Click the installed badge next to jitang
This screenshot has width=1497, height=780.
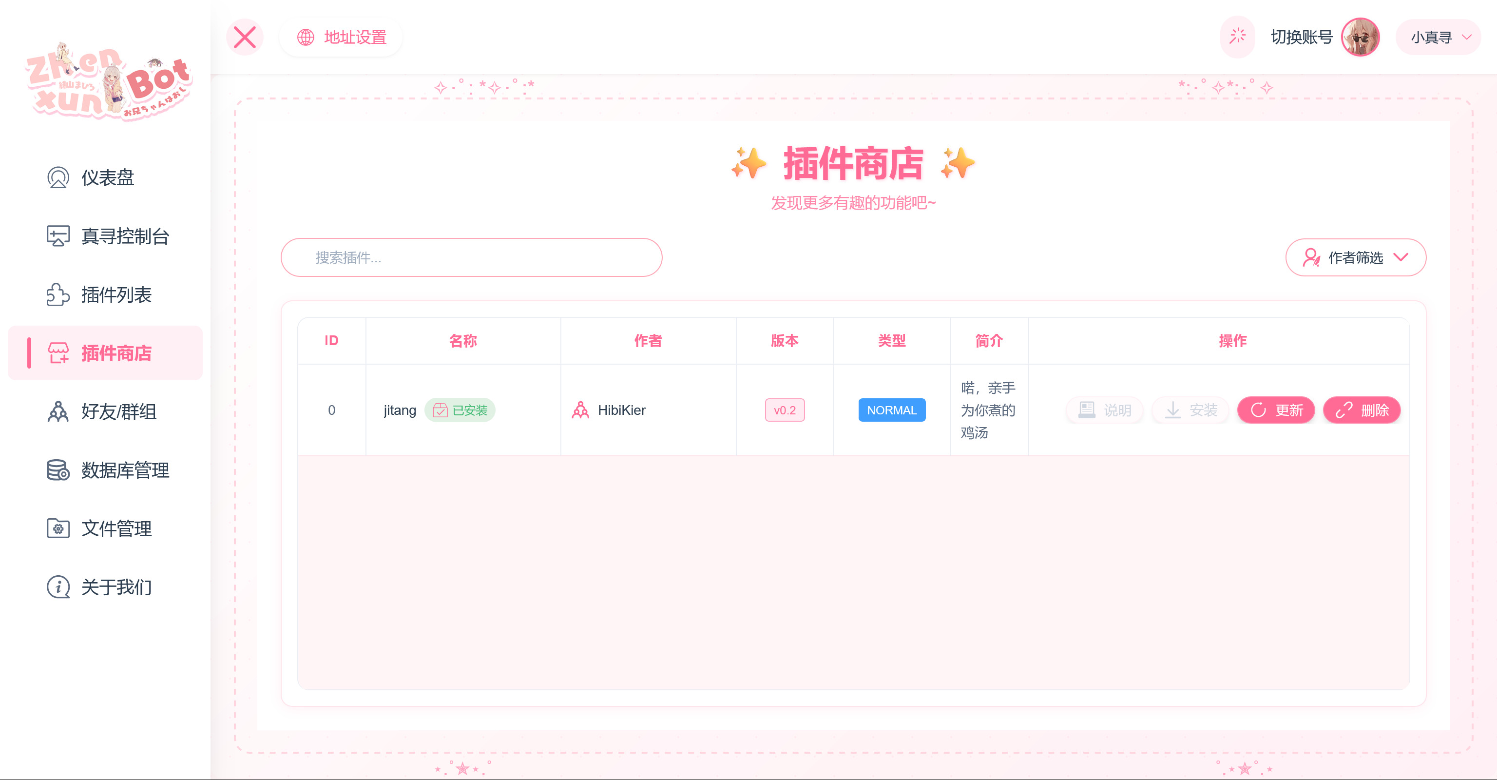click(x=460, y=410)
